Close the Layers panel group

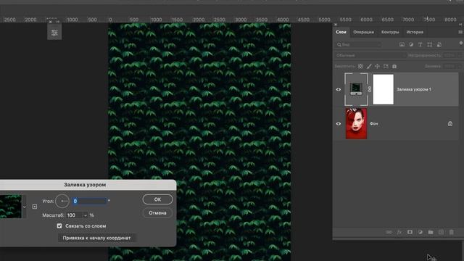pyautogui.click(x=336, y=25)
